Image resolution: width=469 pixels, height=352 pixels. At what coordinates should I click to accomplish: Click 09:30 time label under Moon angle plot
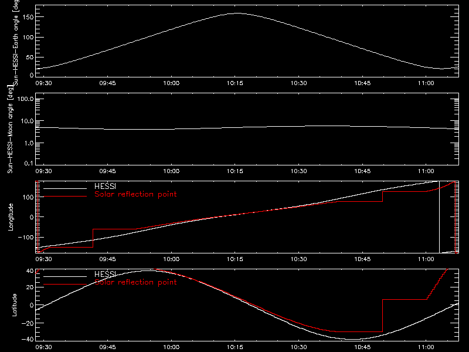point(43,171)
